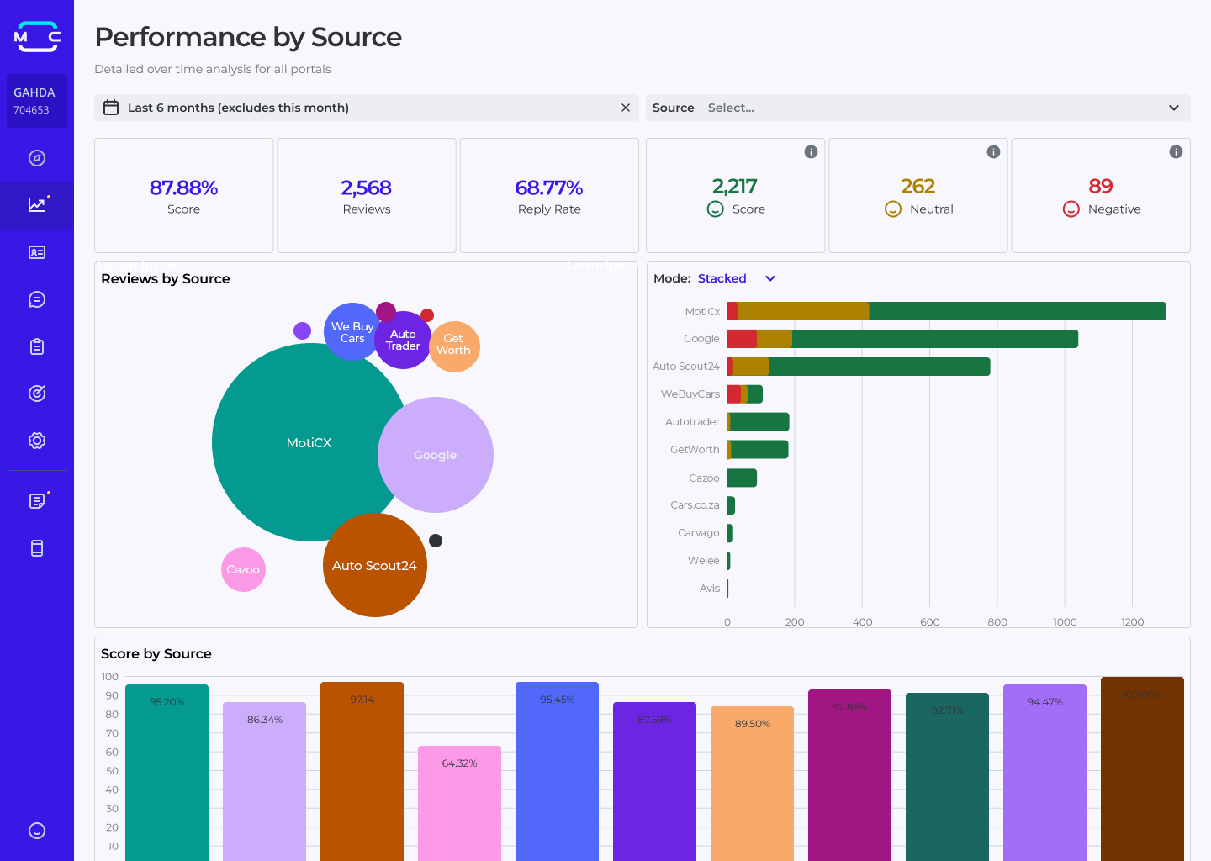Open the settings gear in the sidebar
This screenshot has height=861, width=1211.
pyautogui.click(x=36, y=440)
